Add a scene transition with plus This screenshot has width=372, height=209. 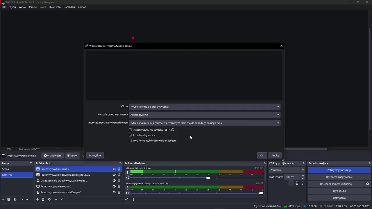[291, 183]
